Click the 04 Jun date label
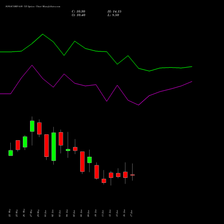 coord(67,213)
